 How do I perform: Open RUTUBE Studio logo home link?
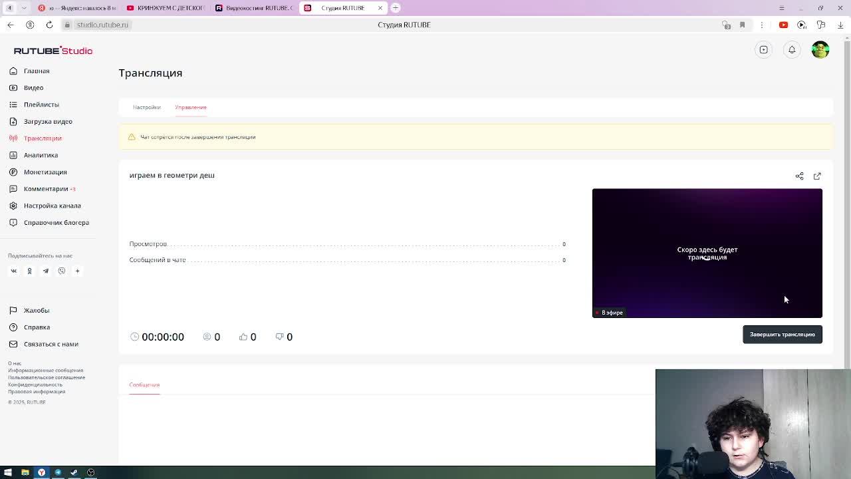pos(53,51)
